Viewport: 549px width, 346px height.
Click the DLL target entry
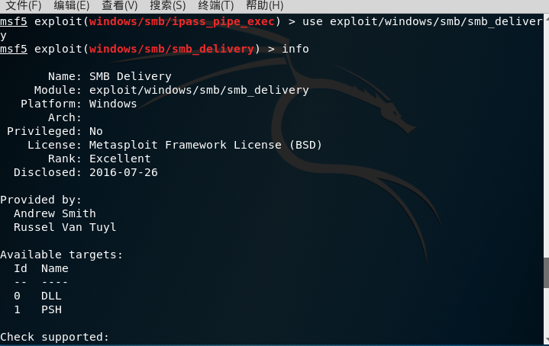51,296
